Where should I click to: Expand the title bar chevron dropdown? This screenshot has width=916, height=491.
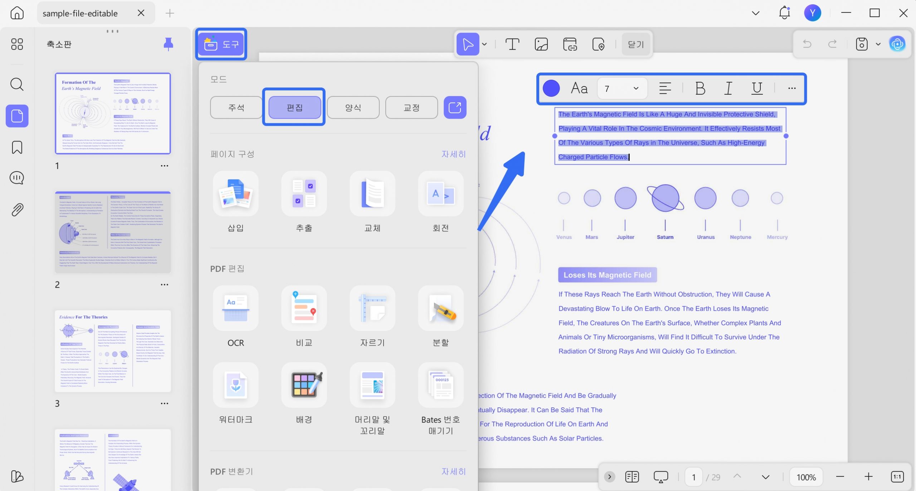(756, 13)
